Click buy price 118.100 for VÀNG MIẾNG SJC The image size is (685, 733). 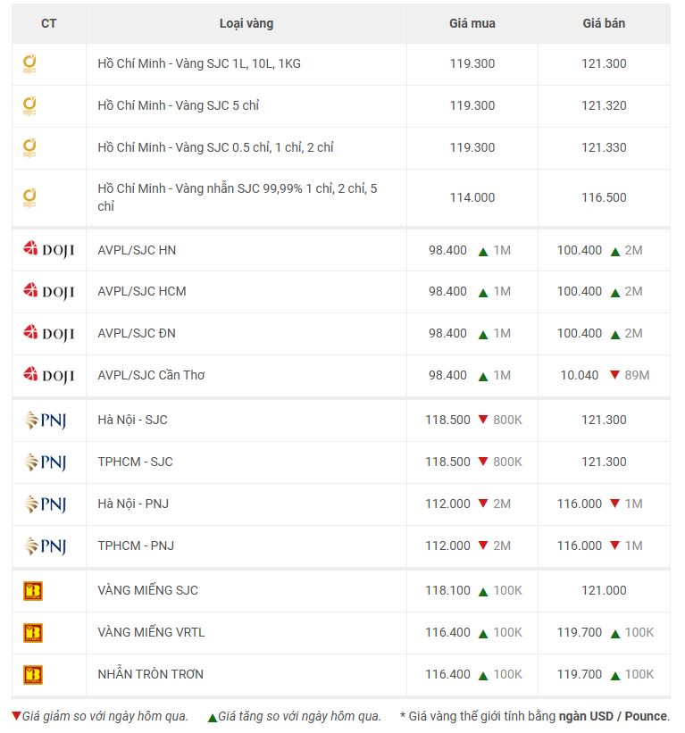447,590
